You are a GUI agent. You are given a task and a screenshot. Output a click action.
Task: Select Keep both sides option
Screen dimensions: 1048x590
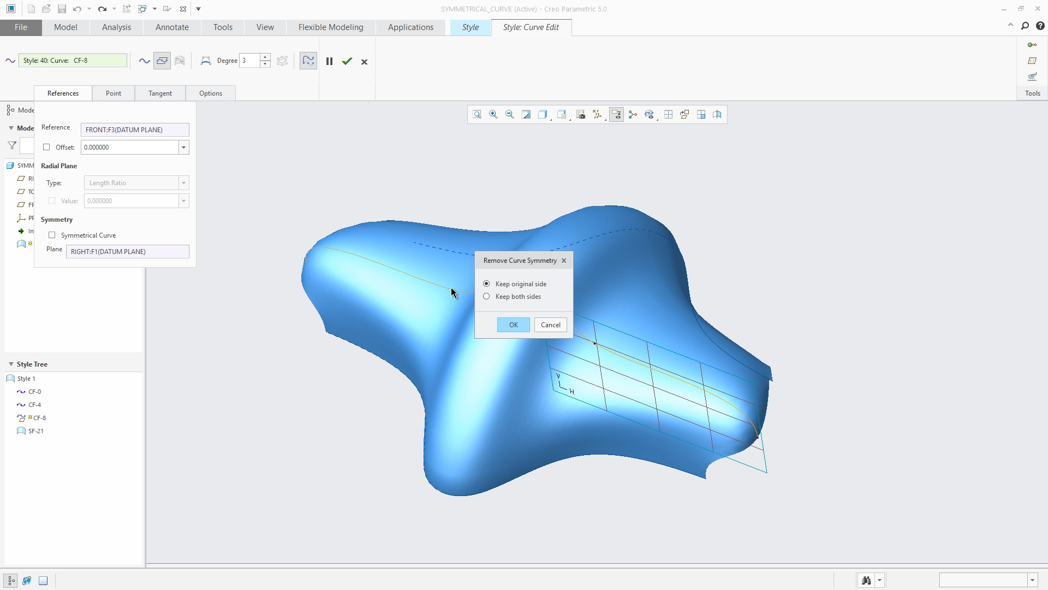pos(486,297)
